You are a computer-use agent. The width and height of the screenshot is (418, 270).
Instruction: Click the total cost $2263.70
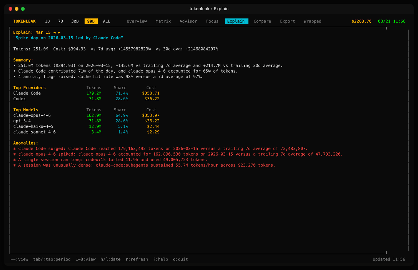[361, 21]
